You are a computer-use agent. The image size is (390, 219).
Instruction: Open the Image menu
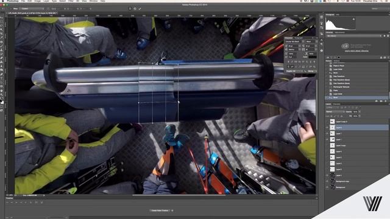coord(38,1)
